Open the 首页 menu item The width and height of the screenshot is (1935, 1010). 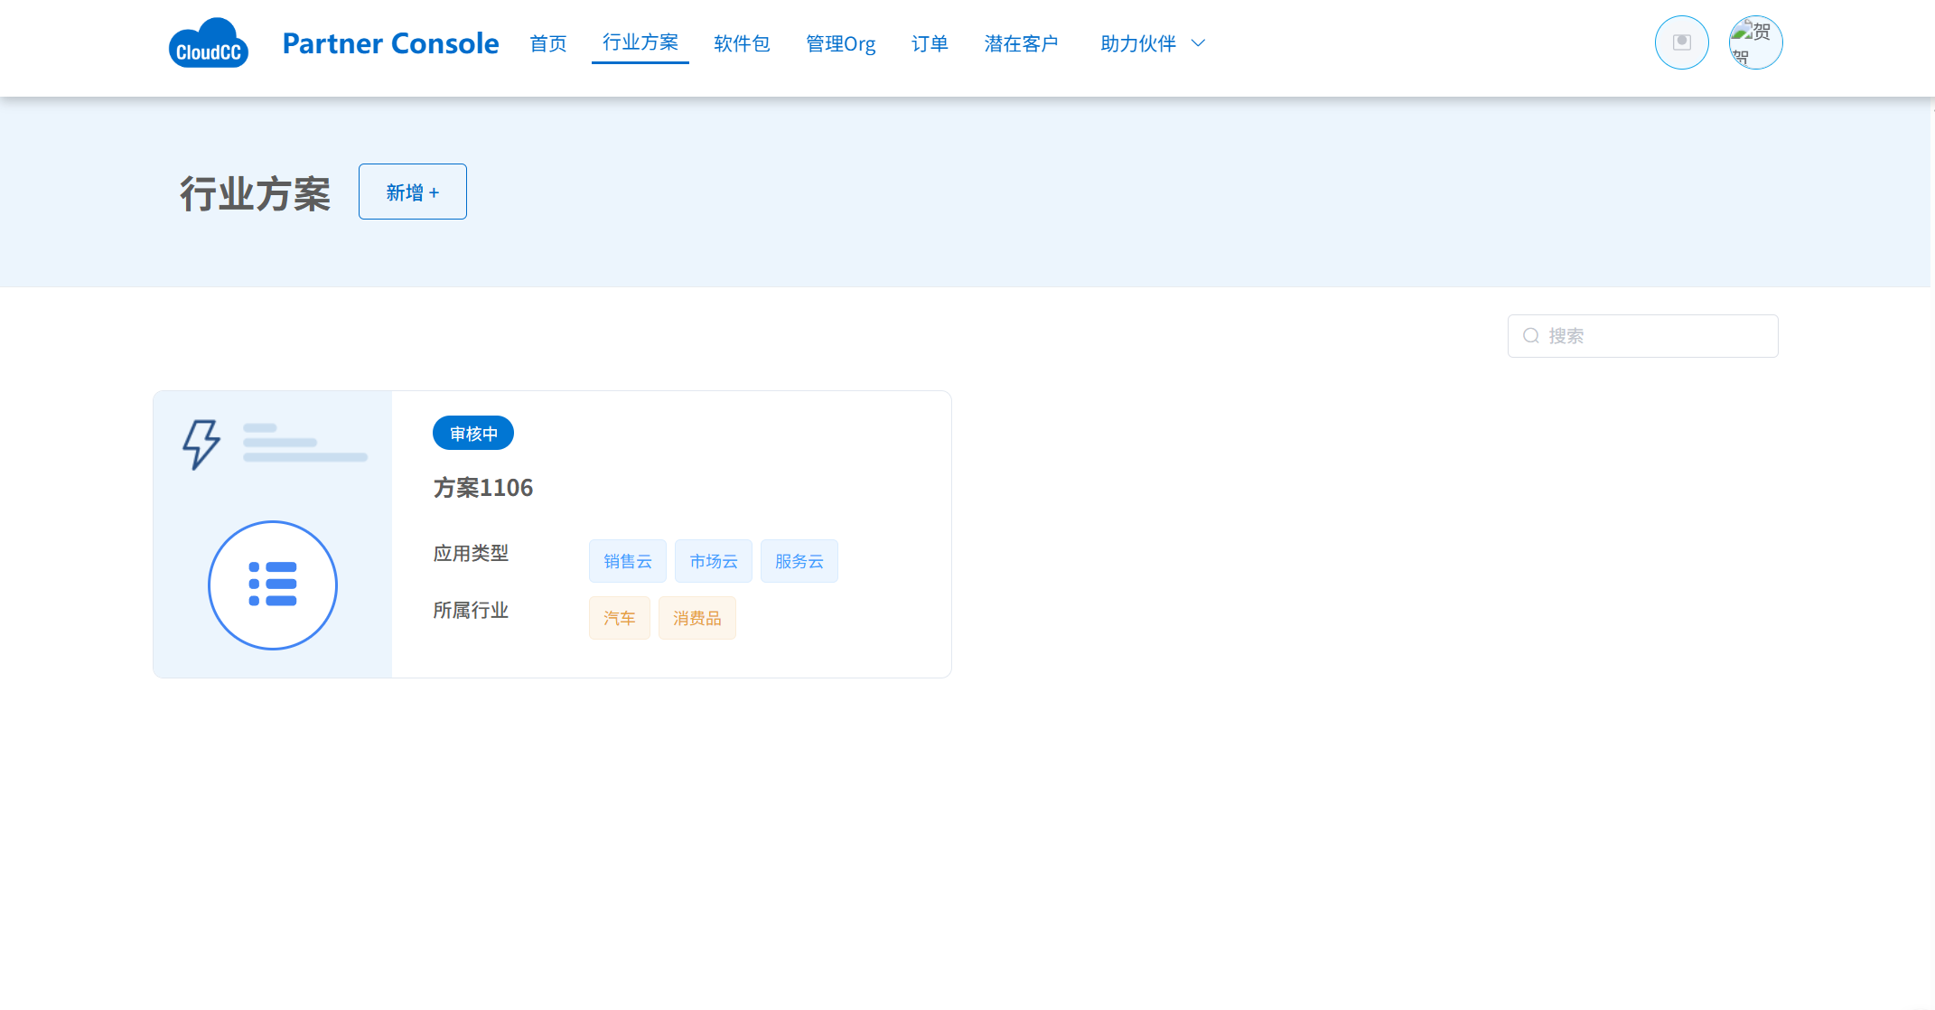pyautogui.click(x=548, y=43)
